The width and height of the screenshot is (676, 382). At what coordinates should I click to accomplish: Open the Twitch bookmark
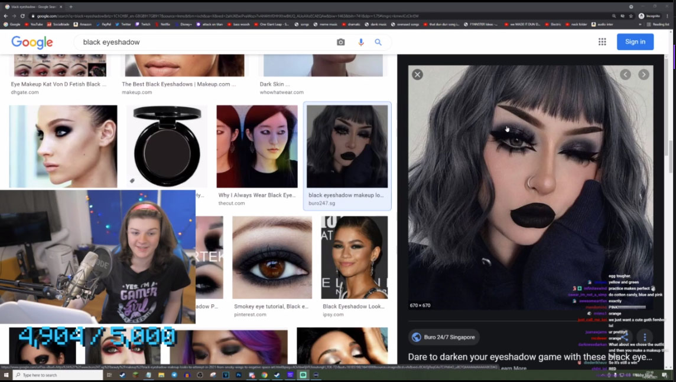pyautogui.click(x=143, y=25)
